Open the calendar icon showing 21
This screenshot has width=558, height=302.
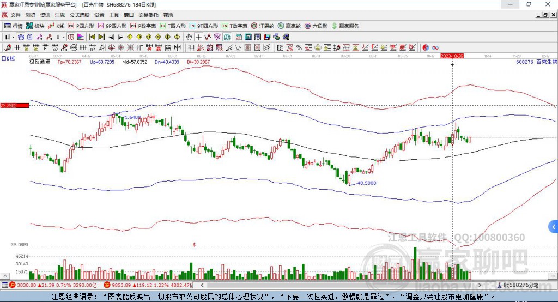pyautogui.click(x=239, y=37)
